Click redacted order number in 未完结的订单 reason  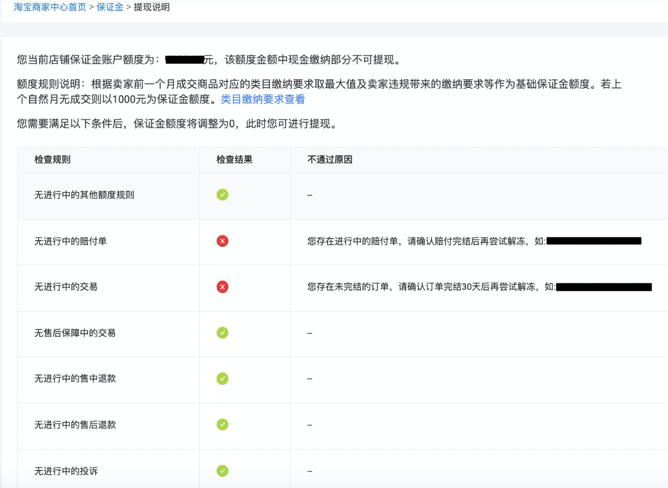tap(604, 287)
